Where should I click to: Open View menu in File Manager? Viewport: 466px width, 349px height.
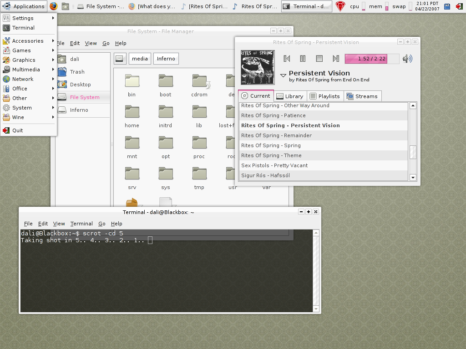(x=91, y=43)
